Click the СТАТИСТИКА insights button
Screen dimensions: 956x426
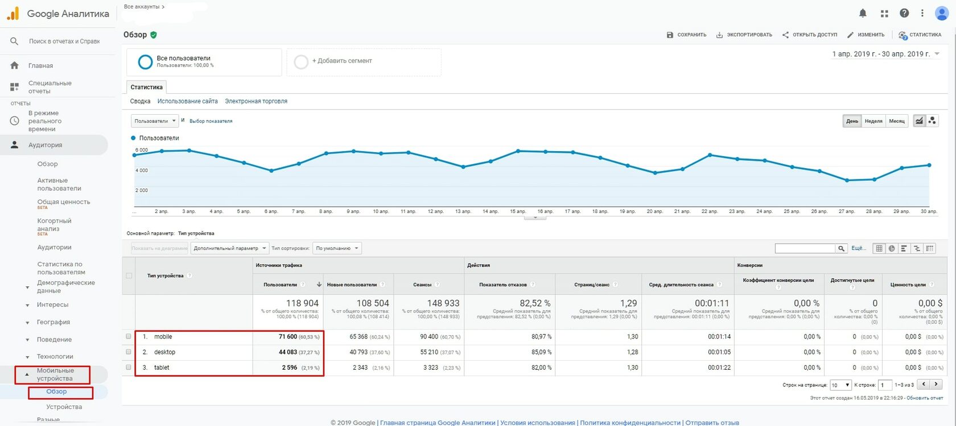point(920,35)
